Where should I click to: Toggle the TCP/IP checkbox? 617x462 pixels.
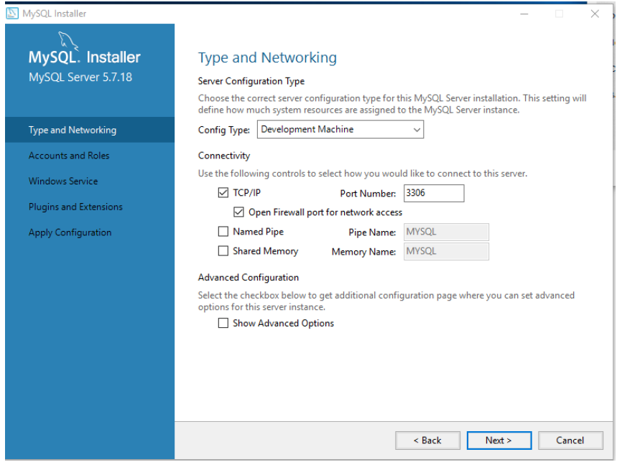223,193
